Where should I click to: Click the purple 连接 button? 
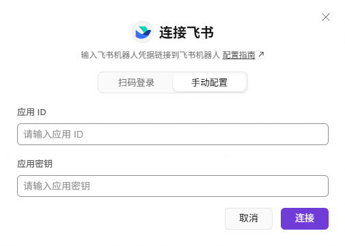tap(305, 219)
